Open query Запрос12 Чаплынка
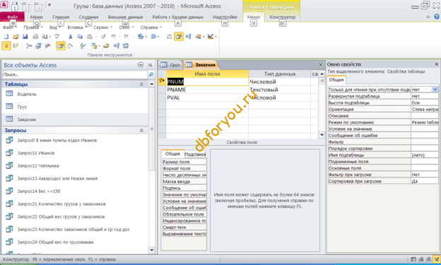The image size is (441, 265). 38,165
